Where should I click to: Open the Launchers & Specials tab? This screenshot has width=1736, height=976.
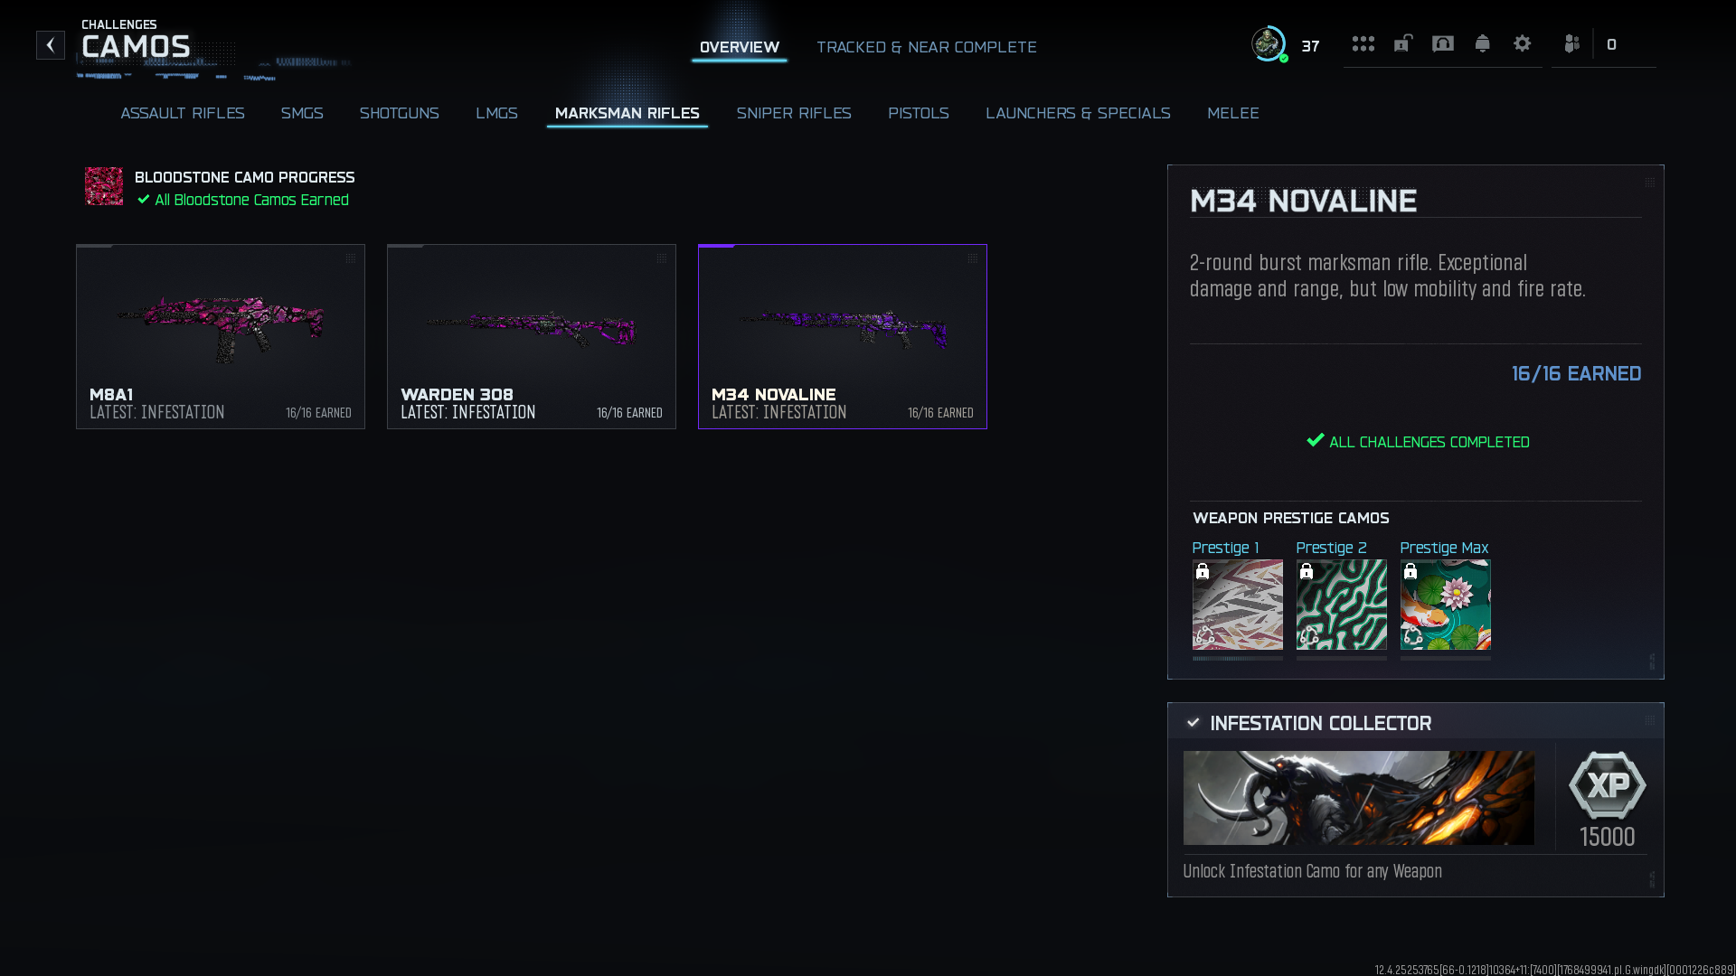1078,113
